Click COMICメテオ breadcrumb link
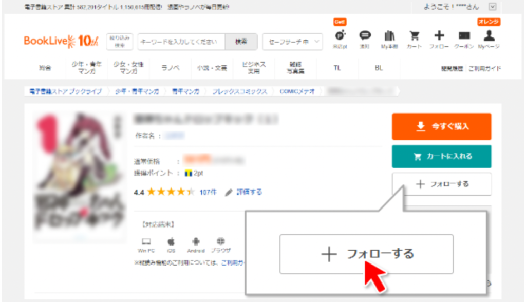The image size is (526, 302). point(297,91)
